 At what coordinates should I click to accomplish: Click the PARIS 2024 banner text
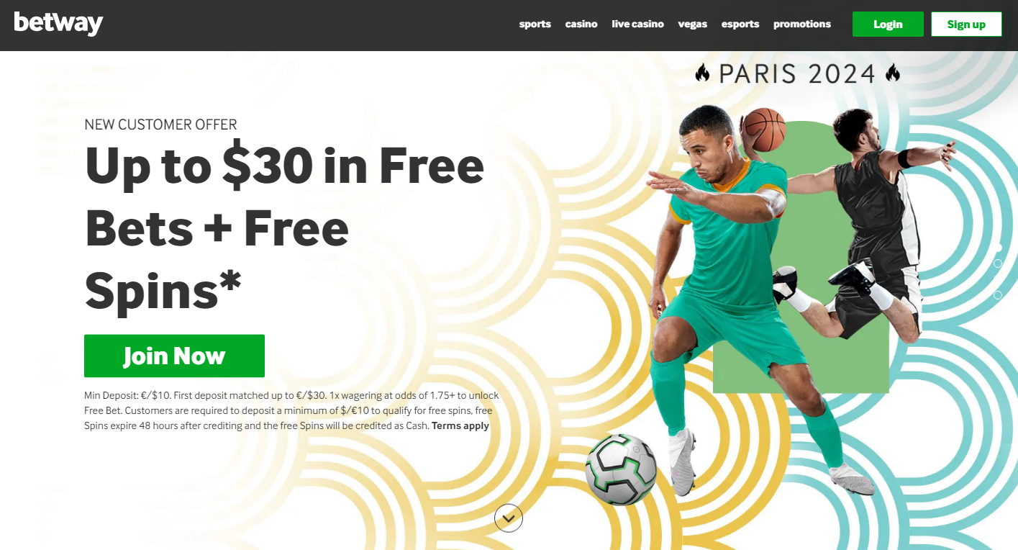click(x=798, y=73)
